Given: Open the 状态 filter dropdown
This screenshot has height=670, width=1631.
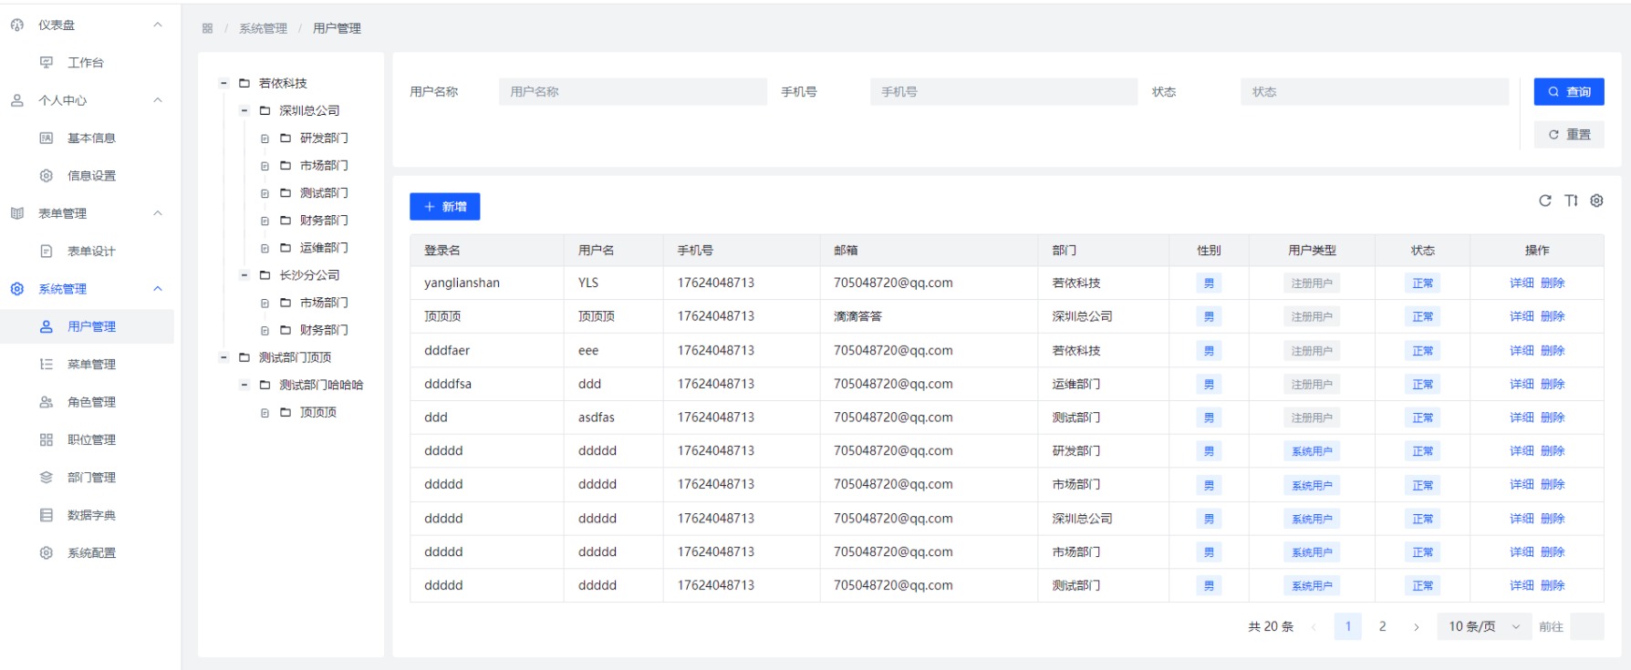Looking at the screenshot, I should click(x=1374, y=91).
